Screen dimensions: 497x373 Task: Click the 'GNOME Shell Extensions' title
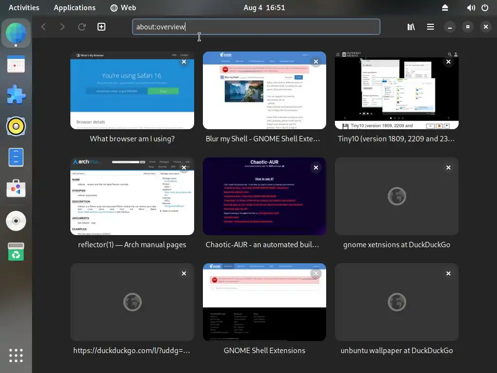(x=265, y=351)
